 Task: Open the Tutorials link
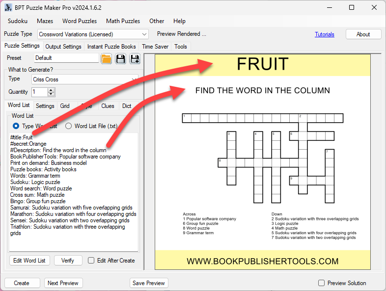pyautogui.click(x=324, y=34)
